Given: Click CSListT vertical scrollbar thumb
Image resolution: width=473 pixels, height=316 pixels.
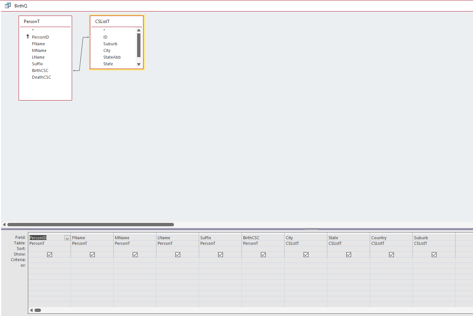Looking at the screenshot, I should (x=139, y=45).
